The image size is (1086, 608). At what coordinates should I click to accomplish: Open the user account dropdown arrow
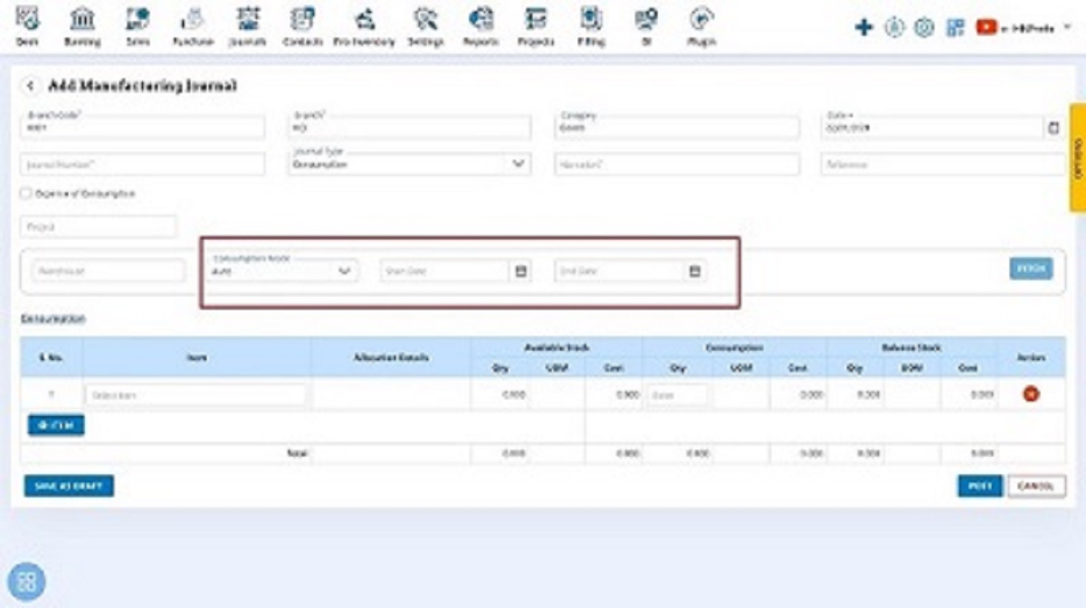[x=1067, y=27]
